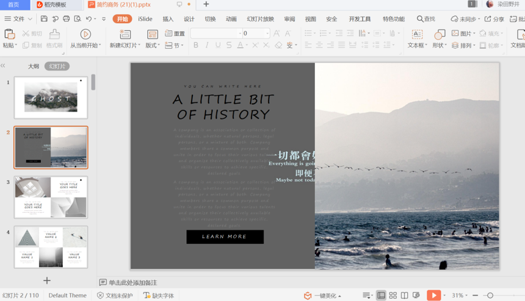Toggle Italic formatting
Viewport: 525px width, 301px height.
pyautogui.click(x=207, y=45)
